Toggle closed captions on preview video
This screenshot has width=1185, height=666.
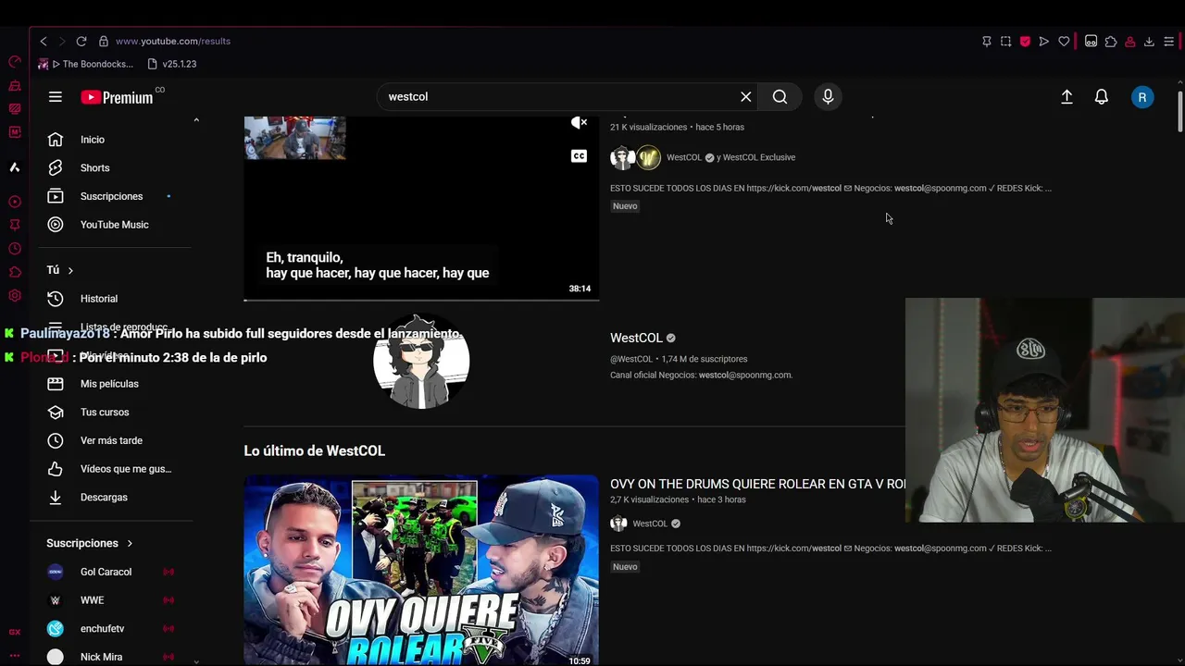[579, 156]
